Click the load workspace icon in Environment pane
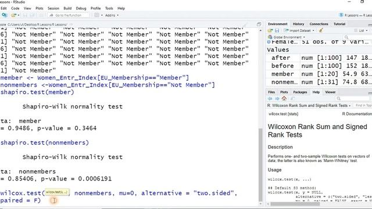Image resolution: width=372 pixels, height=209 pixels. (270, 31)
